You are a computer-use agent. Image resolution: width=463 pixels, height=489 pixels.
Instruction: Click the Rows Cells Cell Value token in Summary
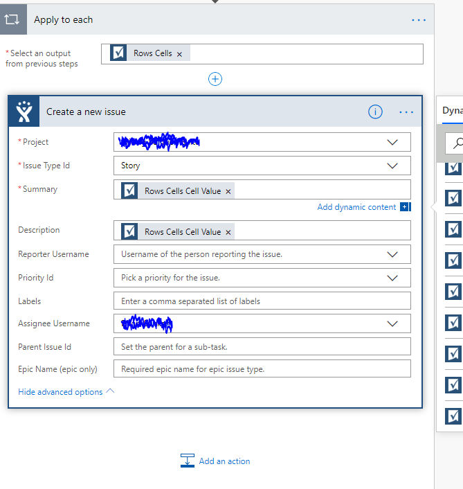point(178,190)
